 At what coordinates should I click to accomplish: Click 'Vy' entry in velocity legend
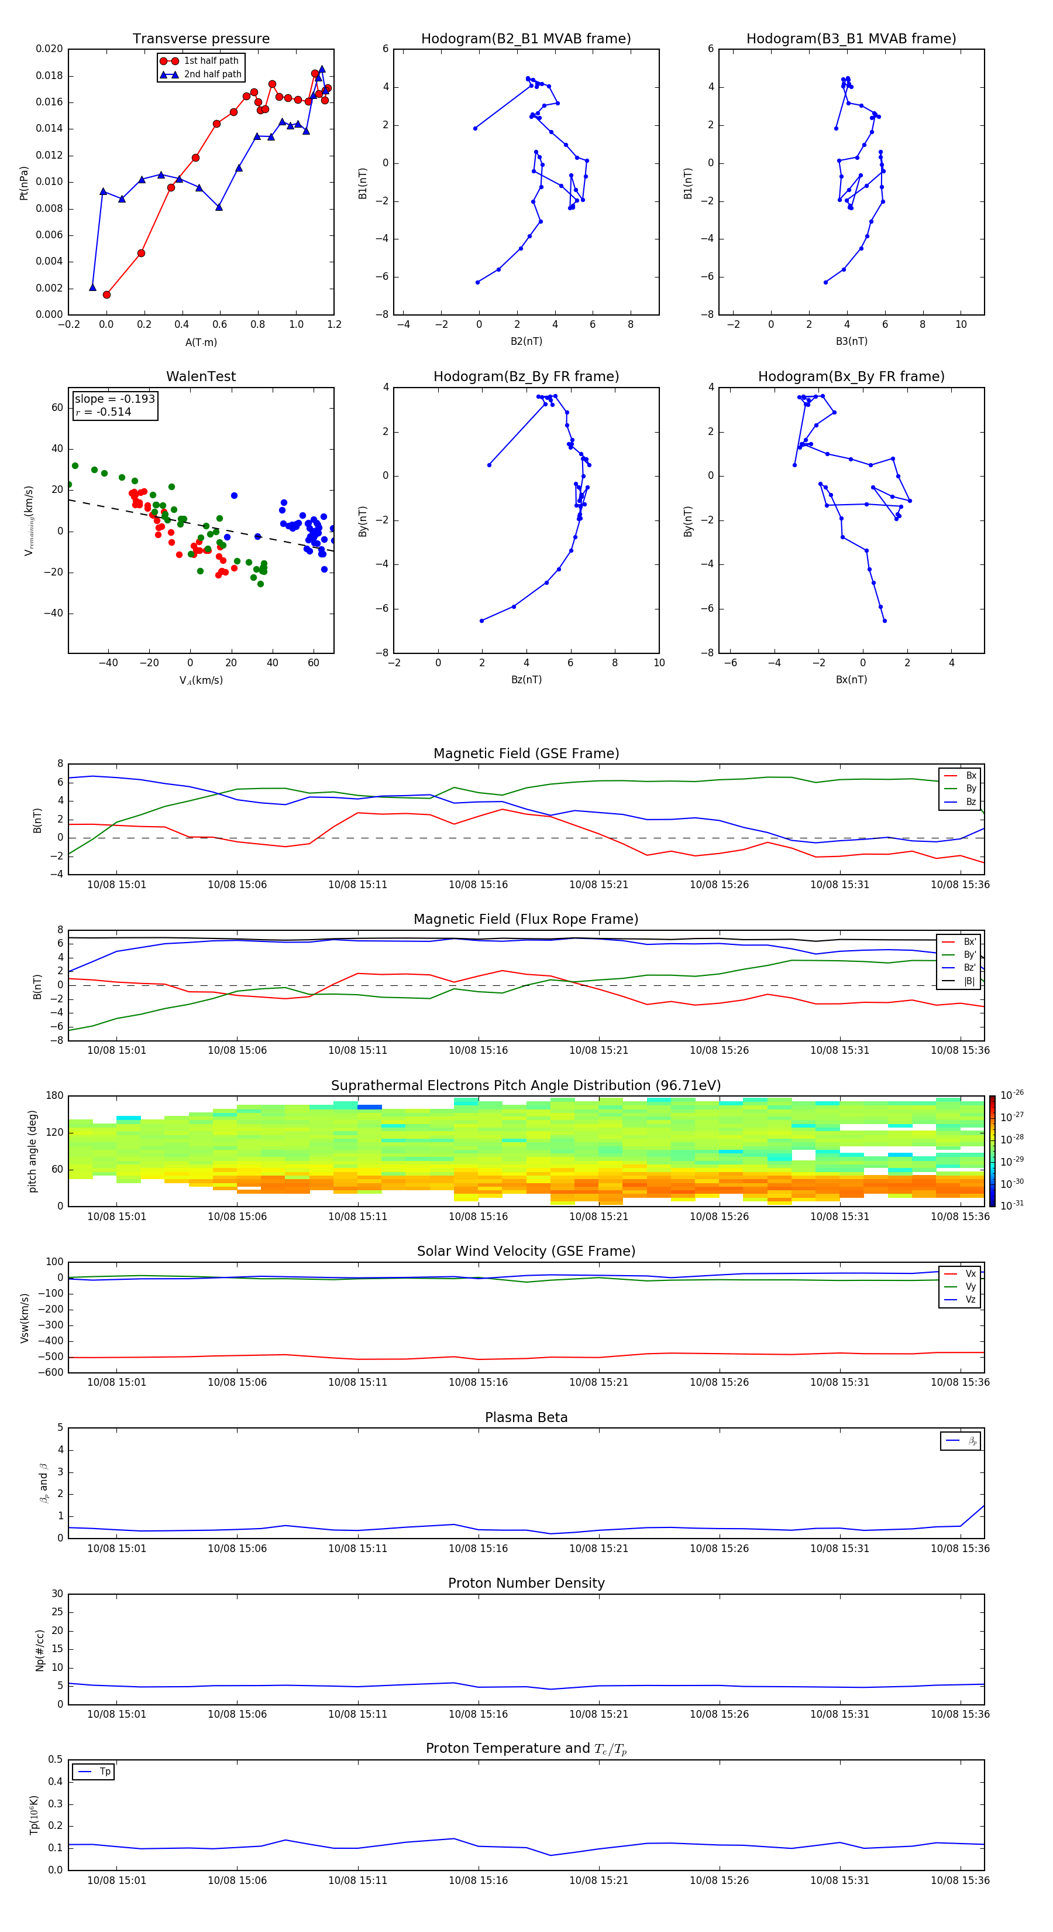tap(960, 1286)
